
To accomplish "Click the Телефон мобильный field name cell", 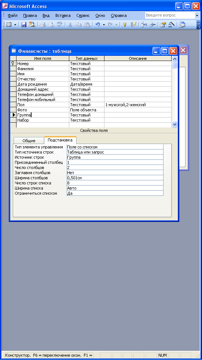I will 43,100.
